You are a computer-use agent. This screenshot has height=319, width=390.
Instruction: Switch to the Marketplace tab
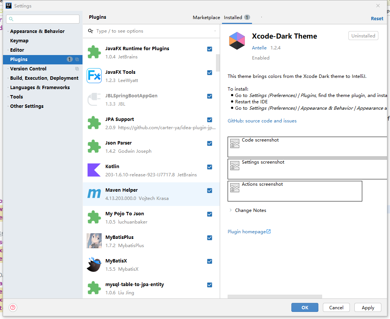[x=206, y=17]
